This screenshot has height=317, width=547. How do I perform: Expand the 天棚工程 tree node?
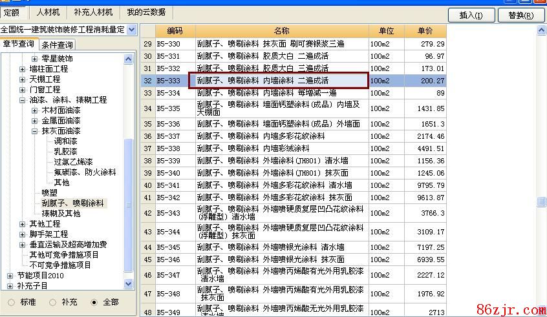click(x=23, y=79)
